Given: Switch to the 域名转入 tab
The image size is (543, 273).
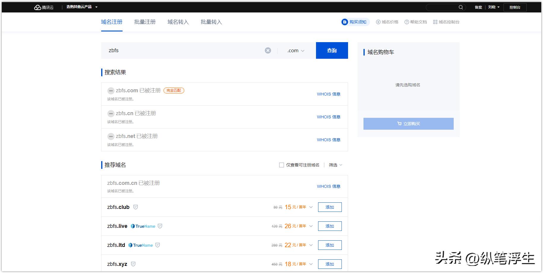Looking at the screenshot, I should 178,22.
